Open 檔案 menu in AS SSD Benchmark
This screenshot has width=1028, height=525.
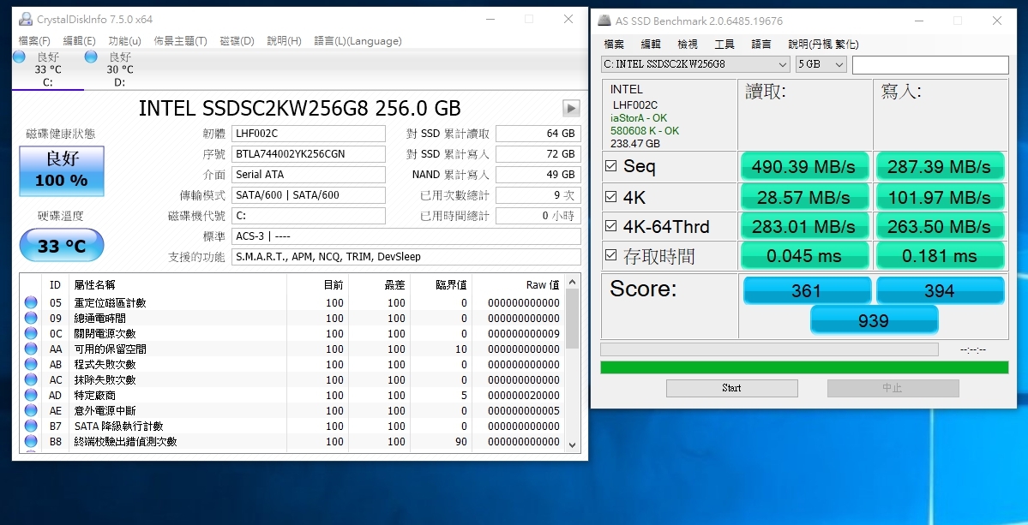614,45
